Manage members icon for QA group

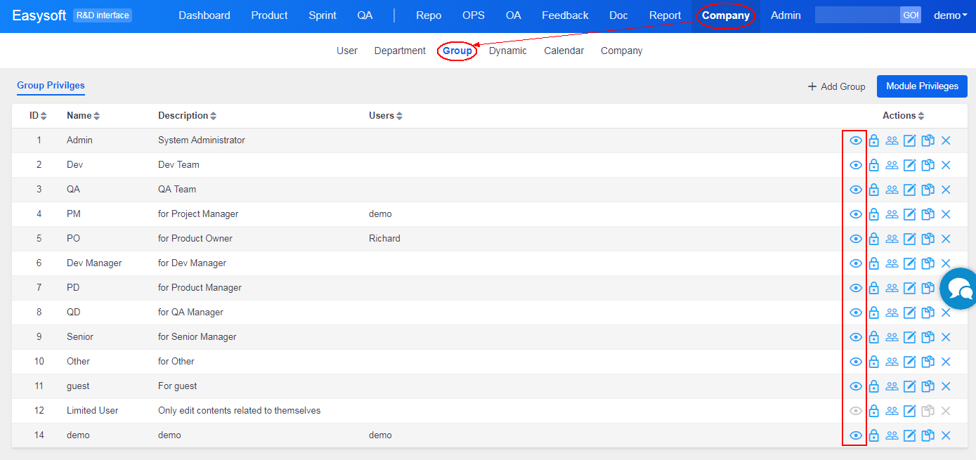coord(892,190)
